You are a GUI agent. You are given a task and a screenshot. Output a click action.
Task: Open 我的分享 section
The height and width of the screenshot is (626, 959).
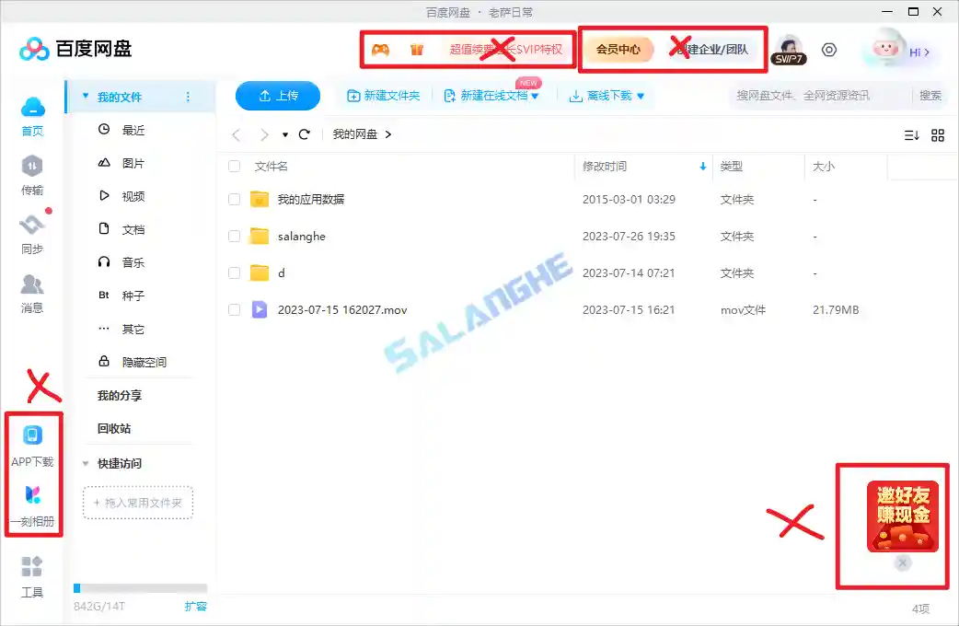point(120,395)
